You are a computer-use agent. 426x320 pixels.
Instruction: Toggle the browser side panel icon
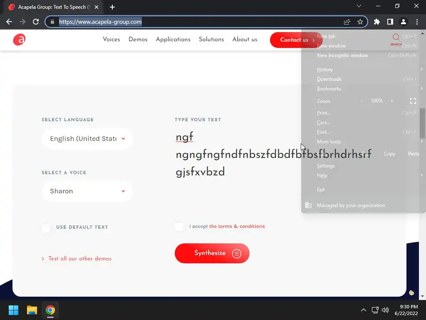(x=390, y=22)
